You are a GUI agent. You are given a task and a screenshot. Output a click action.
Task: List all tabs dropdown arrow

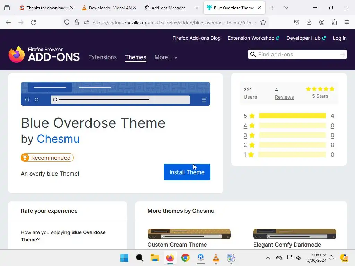[286, 8]
